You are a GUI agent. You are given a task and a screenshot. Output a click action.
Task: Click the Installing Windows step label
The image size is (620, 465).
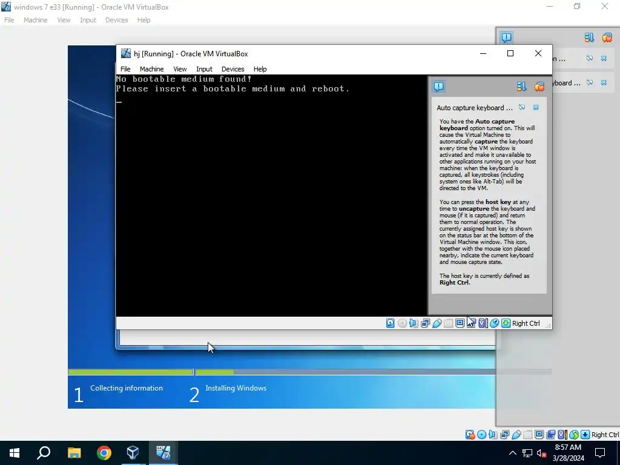click(x=236, y=388)
